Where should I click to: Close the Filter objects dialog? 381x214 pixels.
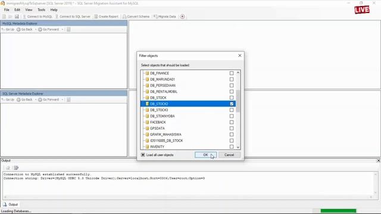(239, 55)
